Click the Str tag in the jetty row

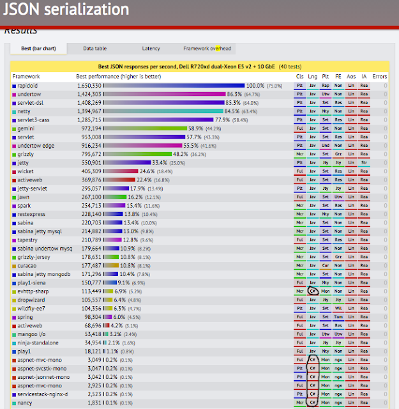pos(364,163)
